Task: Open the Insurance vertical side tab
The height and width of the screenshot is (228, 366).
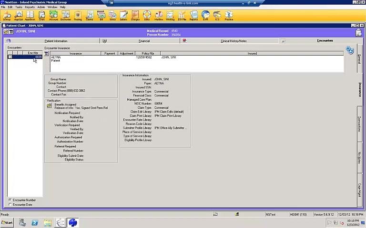Action: tap(360, 90)
